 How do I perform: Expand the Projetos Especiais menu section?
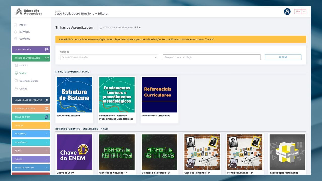pos(31,167)
